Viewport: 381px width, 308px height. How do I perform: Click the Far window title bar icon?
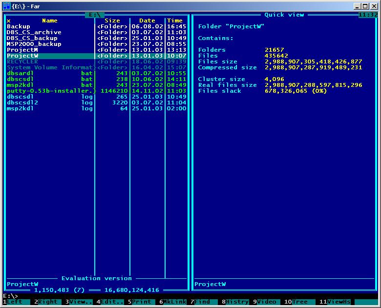tap(6, 6)
